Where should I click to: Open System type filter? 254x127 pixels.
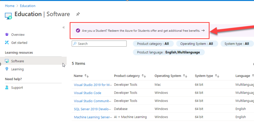[237, 44]
